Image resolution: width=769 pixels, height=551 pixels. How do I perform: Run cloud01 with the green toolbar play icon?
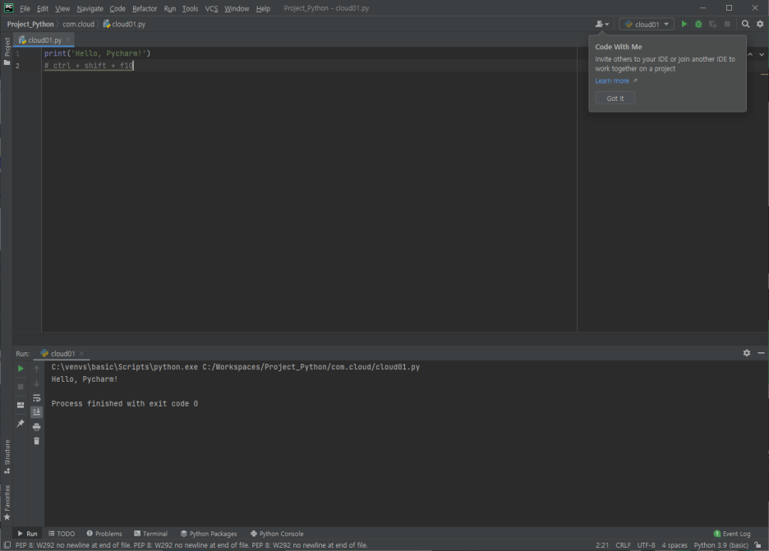tap(684, 24)
